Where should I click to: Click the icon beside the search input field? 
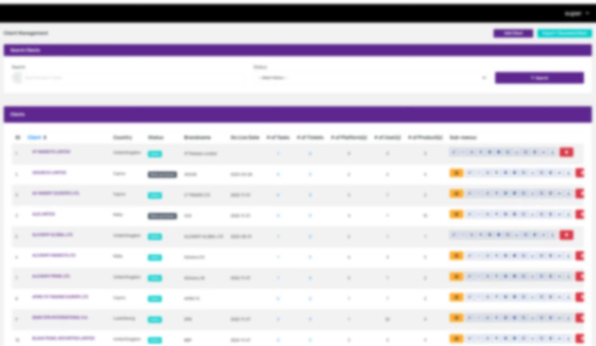[17, 78]
